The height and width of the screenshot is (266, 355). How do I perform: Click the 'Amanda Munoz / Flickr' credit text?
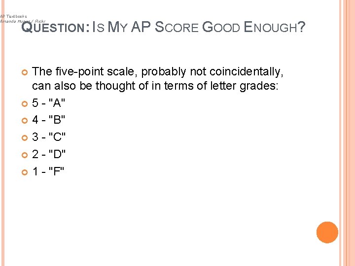[x=22, y=22]
